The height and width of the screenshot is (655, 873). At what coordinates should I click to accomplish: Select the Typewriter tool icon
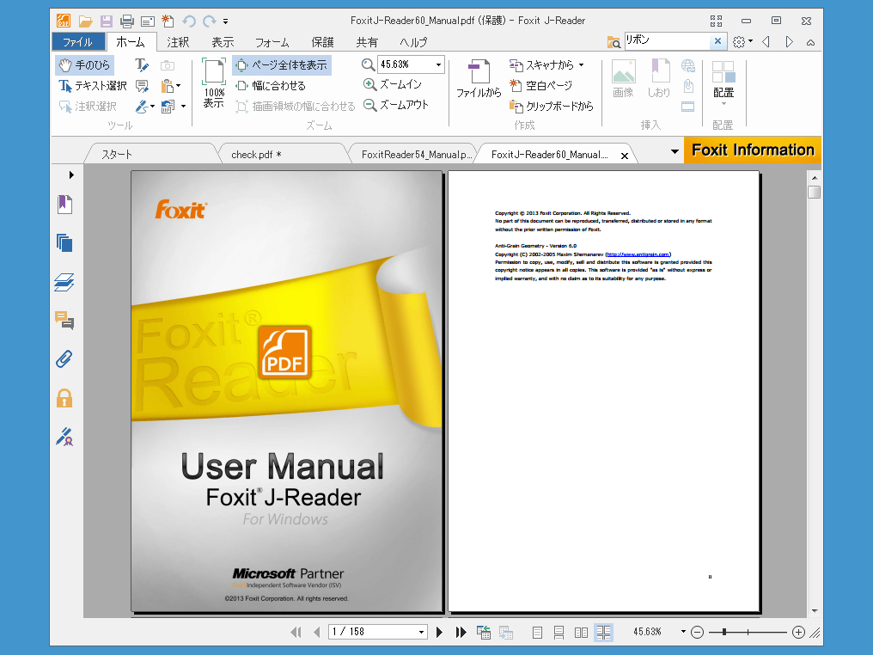pos(142,65)
